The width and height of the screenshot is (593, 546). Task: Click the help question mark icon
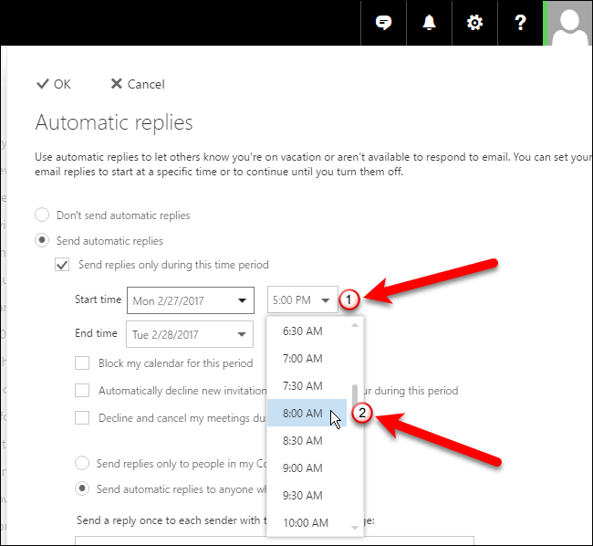(519, 23)
